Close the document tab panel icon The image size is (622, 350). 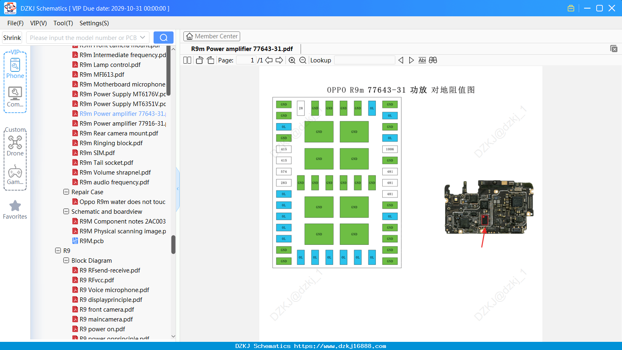point(614,49)
